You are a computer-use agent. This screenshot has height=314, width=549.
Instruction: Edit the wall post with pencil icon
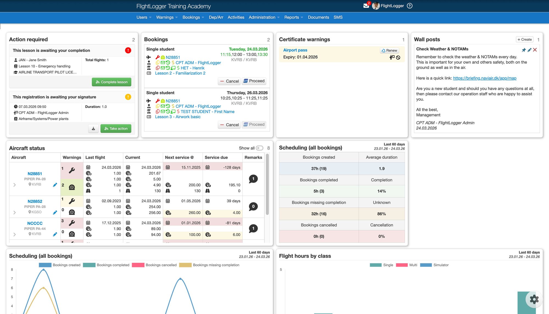[x=529, y=50]
